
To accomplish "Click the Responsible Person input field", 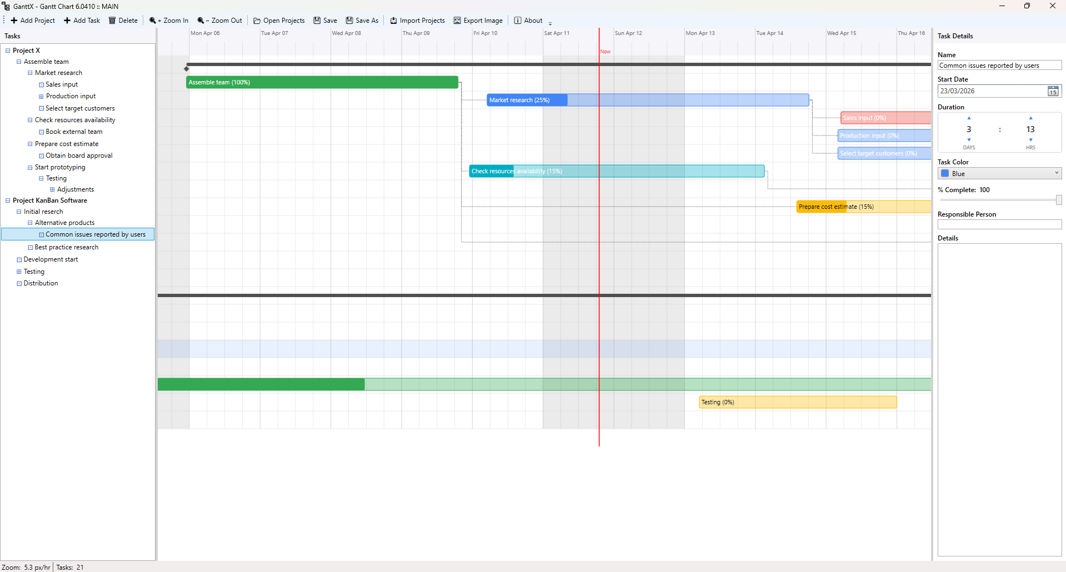I will click(999, 224).
